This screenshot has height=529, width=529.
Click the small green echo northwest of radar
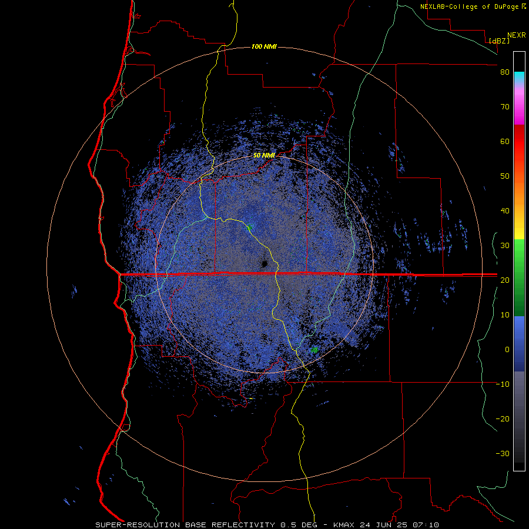click(250, 227)
